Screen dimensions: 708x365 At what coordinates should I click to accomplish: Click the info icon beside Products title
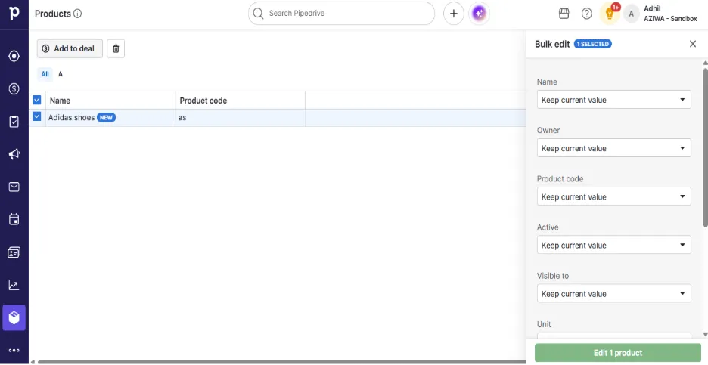click(78, 14)
